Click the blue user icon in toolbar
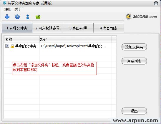Screen dimensions: 161x124 point(28,17)
